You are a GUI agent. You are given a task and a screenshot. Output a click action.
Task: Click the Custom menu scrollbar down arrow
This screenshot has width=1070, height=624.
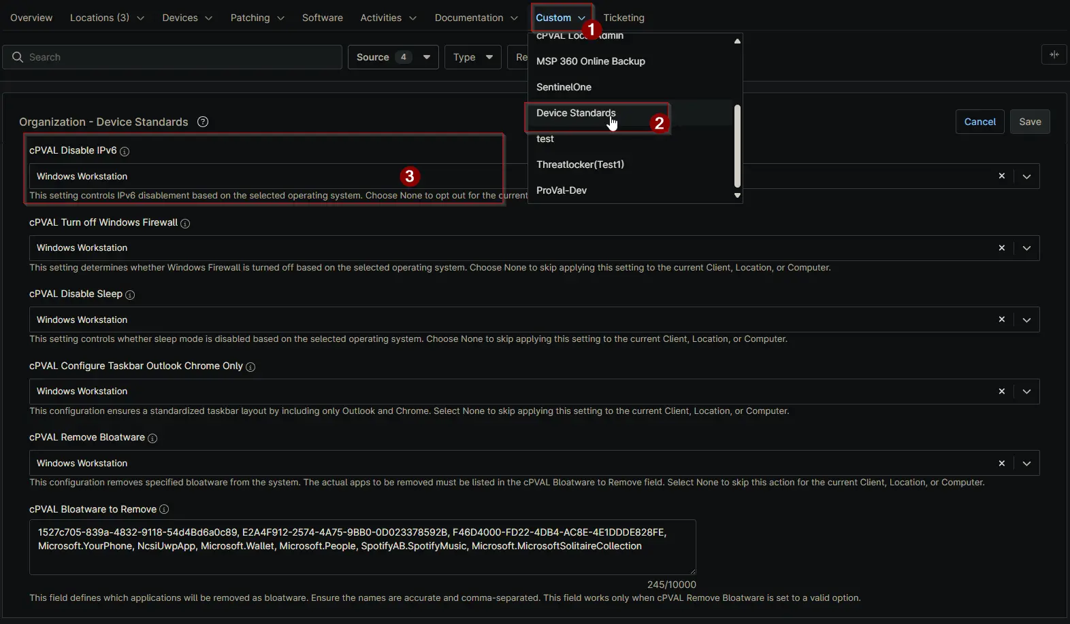point(737,196)
